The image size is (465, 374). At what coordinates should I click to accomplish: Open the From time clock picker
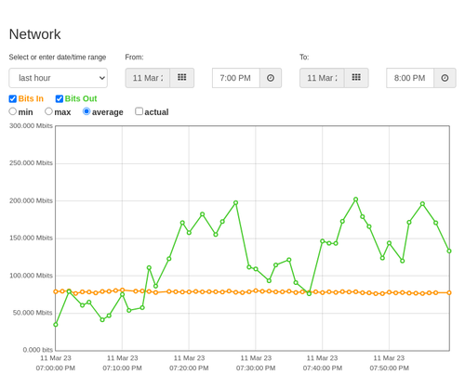pyautogui.click(x=271, y=78)
